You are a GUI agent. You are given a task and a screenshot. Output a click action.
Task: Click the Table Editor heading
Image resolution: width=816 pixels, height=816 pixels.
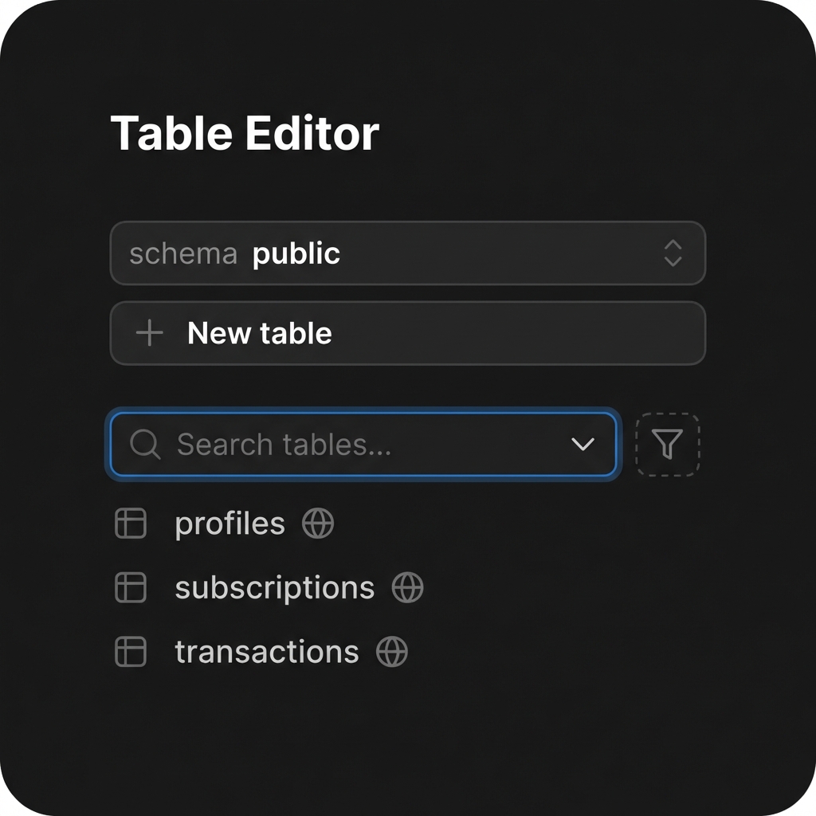[x=244, y=133]
